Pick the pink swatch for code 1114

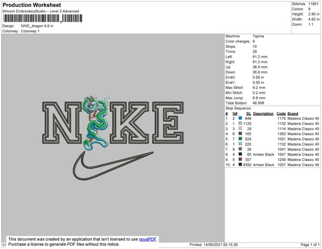point(240,128)
